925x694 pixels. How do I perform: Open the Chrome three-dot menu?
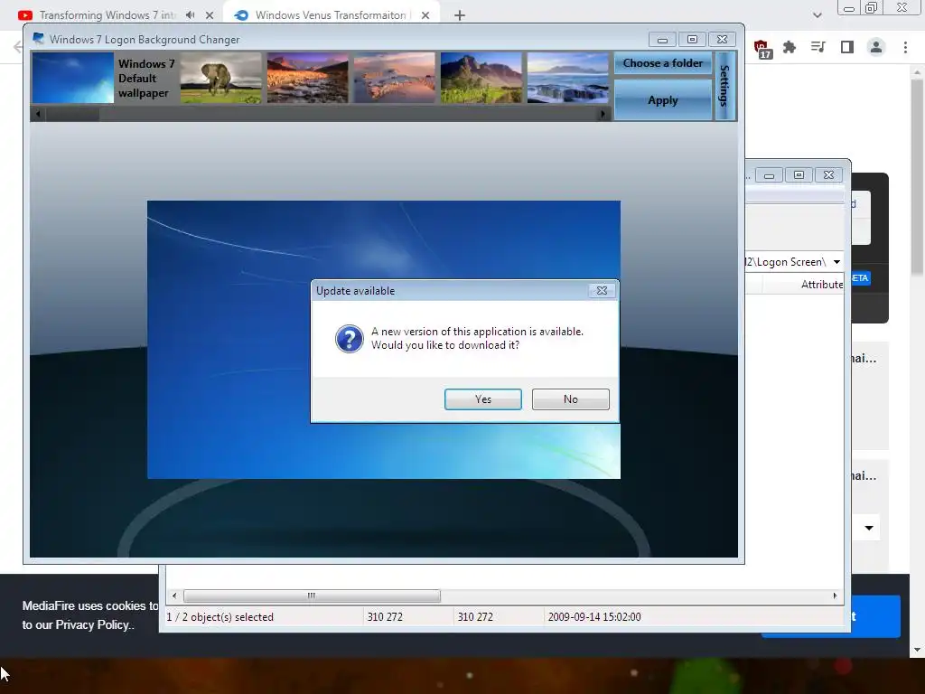[905, 47]
